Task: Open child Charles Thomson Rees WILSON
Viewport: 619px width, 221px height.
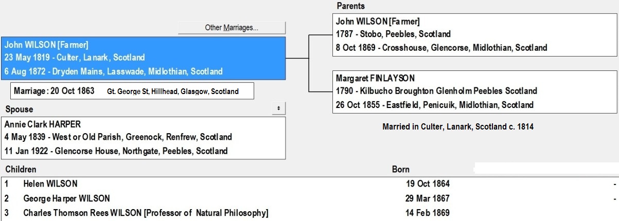Action: click(146, 213)
